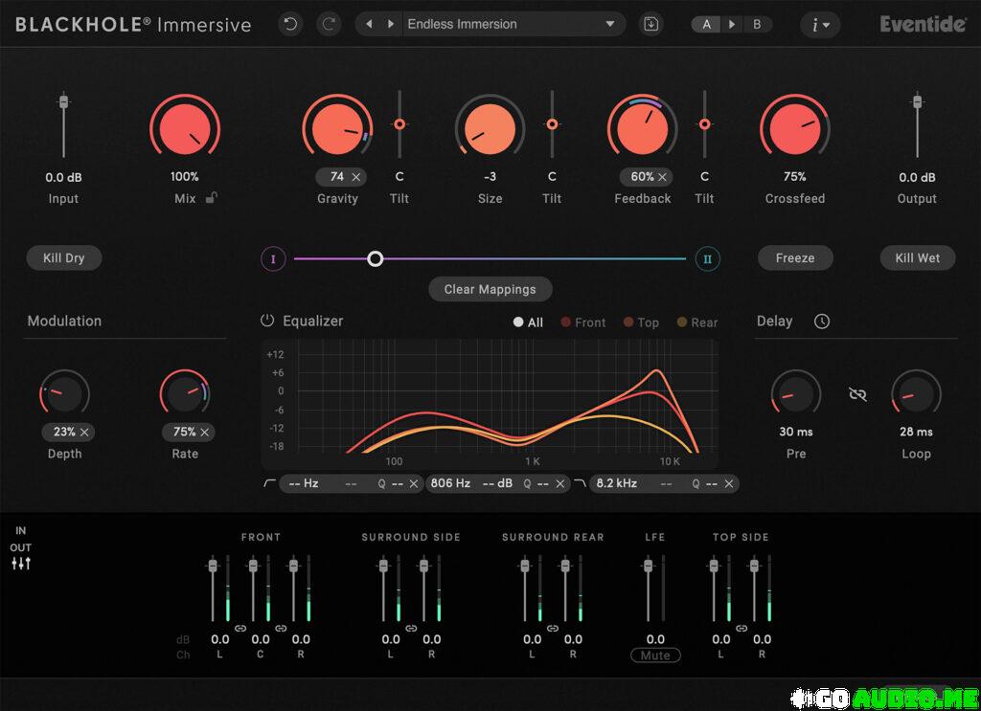981x711 pixels.
Task: Open the info menu dropdown
Action: click(820, 25)
